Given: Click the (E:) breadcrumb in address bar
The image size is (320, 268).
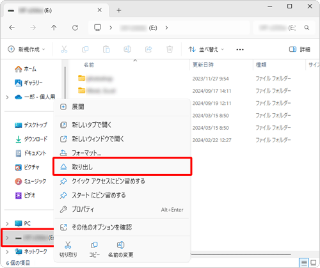Looking at the screenshot, I should (x=139, y=28).
